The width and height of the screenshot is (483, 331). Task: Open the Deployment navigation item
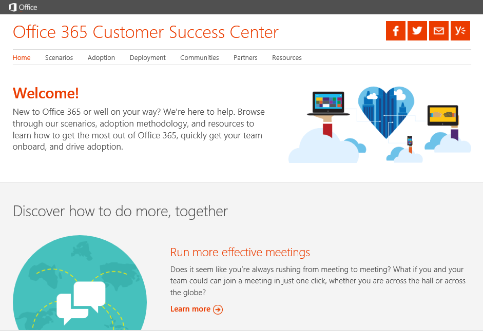(x=148, y=58)
